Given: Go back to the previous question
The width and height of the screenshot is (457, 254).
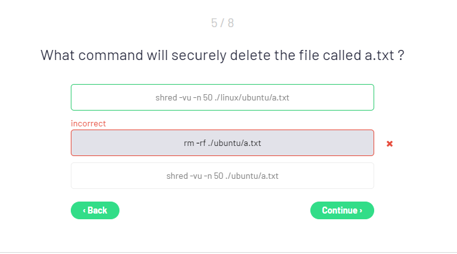Looking at the screenshot, I should pyautogui.click(x=95, y=210).
